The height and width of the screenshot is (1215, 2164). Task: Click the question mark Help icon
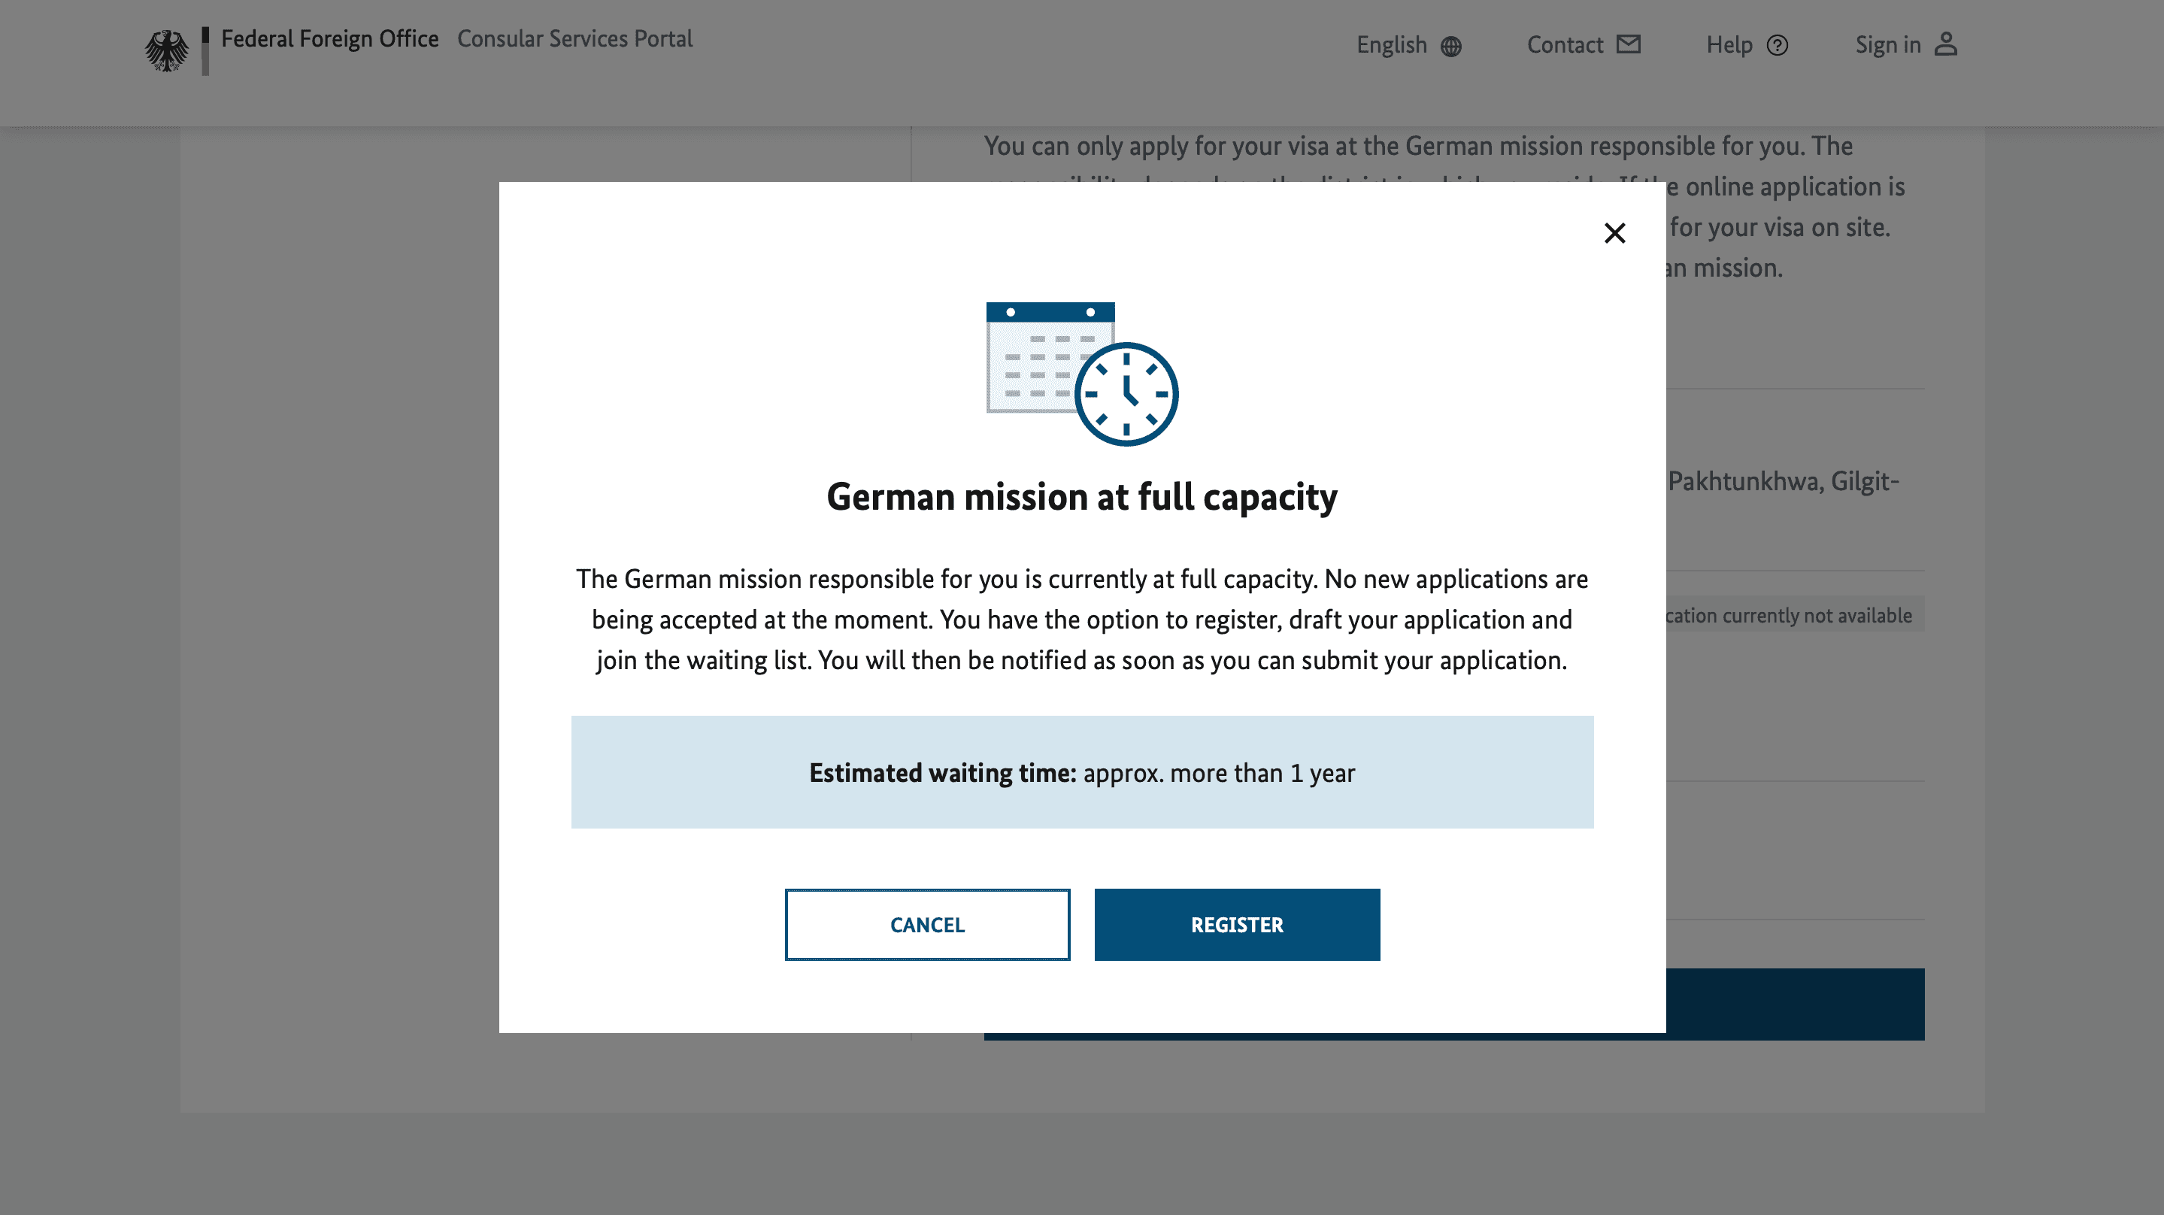point(1777,44)
